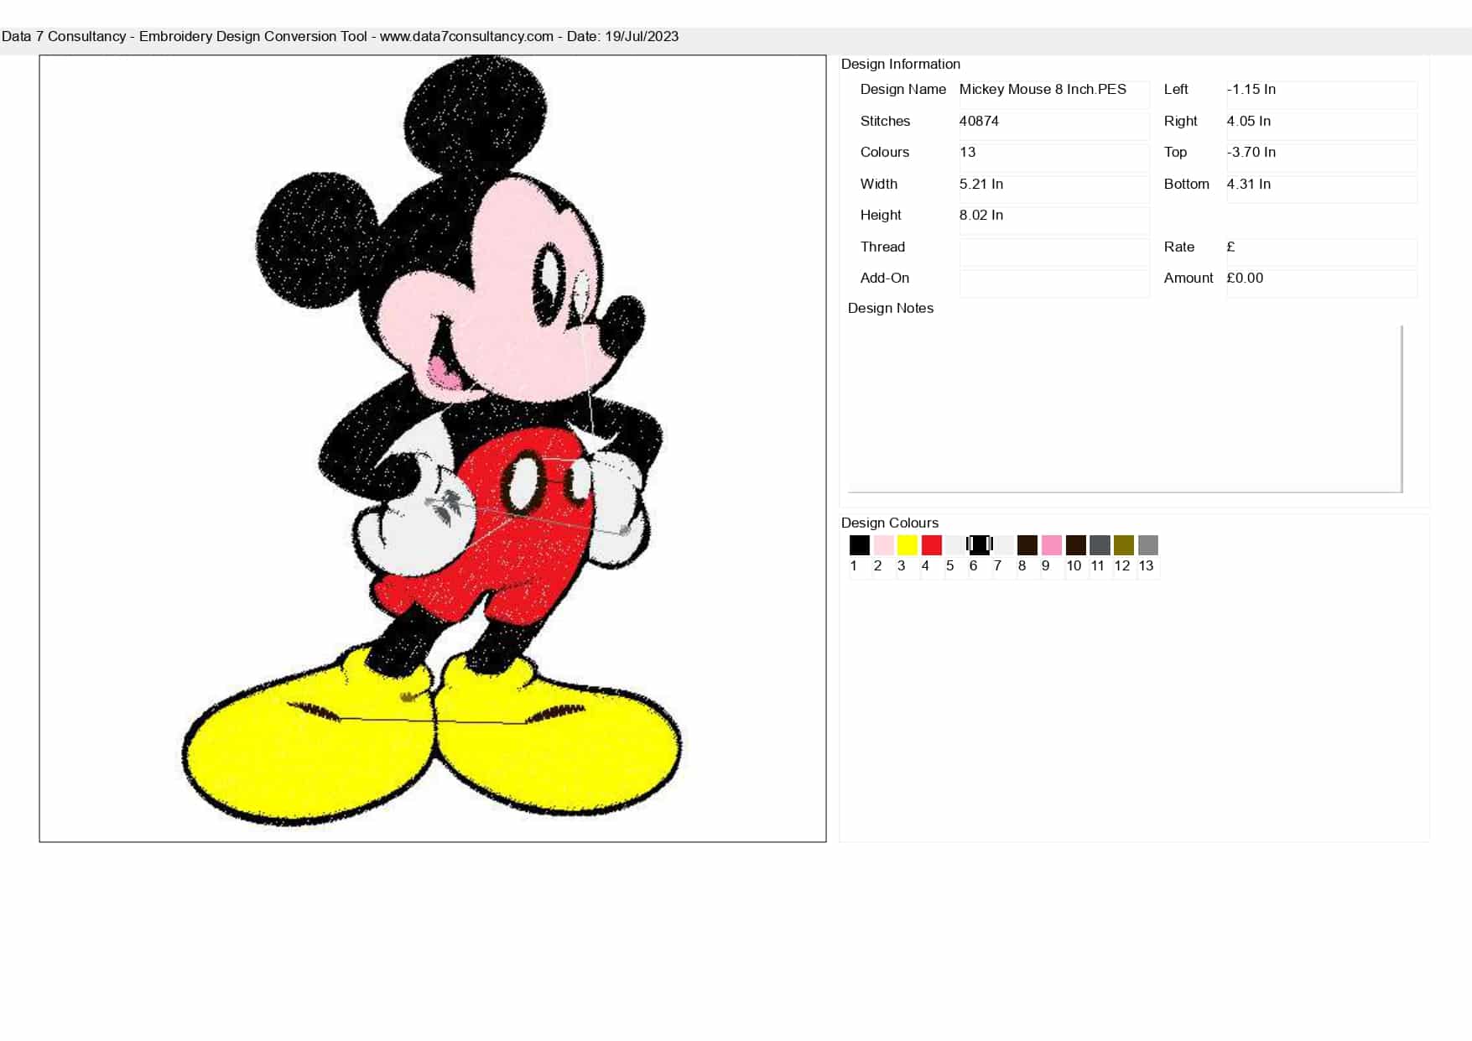Image resolution: width=1472 pixels, height=1041 pixels.
Task: Click the Top field -3.70 In
Action: 1322,158
